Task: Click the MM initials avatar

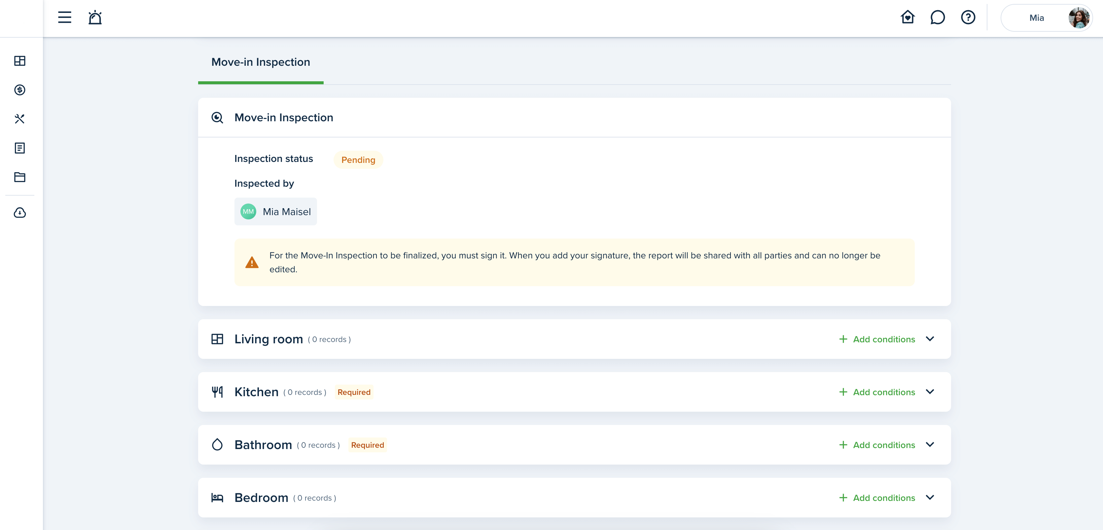Action: [248, 212]
